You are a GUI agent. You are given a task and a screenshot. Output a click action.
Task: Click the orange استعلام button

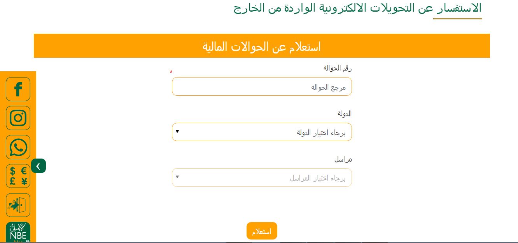coord(262,231)
